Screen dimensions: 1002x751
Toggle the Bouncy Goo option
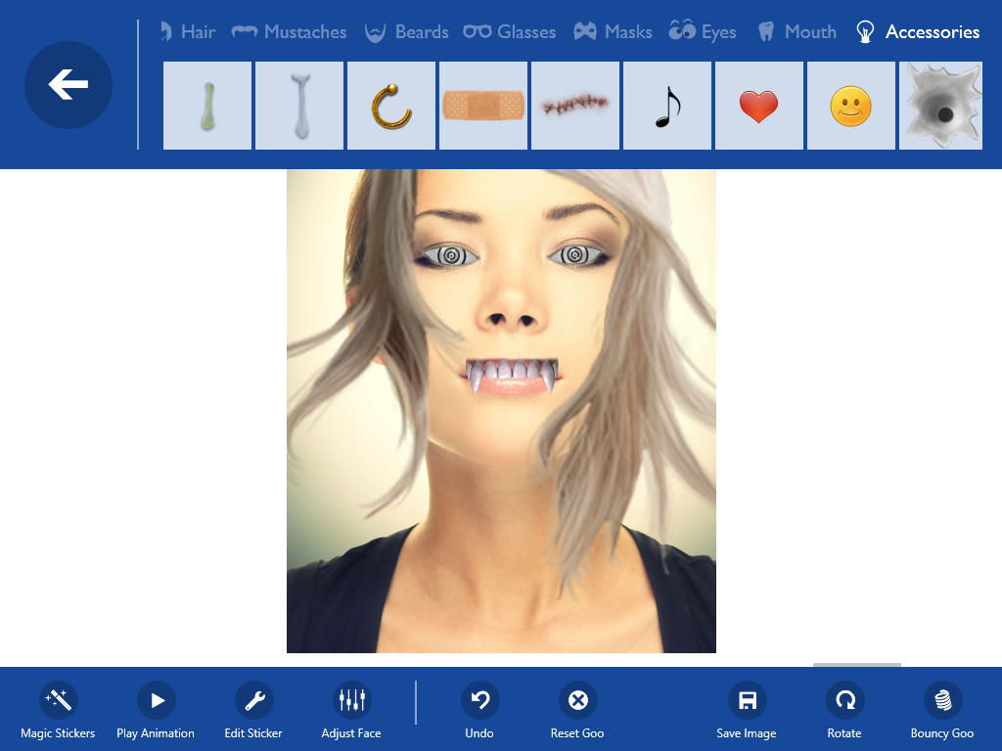point(942,700)
